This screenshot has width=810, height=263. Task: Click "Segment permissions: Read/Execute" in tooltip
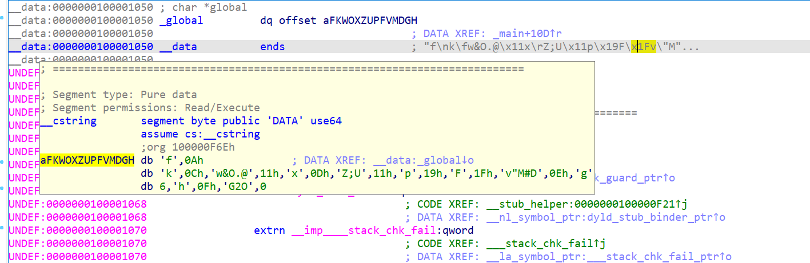coord(150,108)
